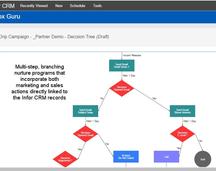Select the Send Email Email Series 1 node
This screenshot has width=216, height=171.
(x=121, y=66)
